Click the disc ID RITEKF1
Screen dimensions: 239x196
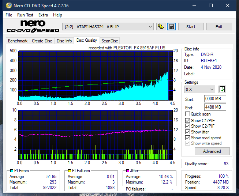(209, 61)
